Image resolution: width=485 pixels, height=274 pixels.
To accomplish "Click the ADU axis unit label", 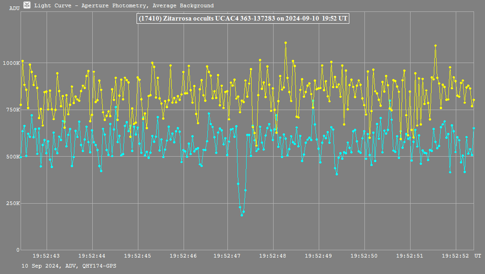I will 14,8.
